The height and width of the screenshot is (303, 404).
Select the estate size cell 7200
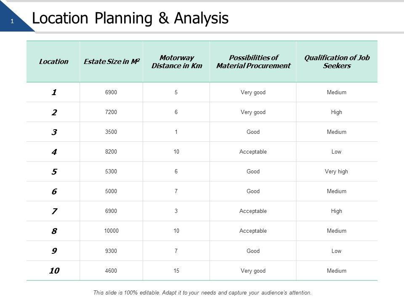pos(112,112)
